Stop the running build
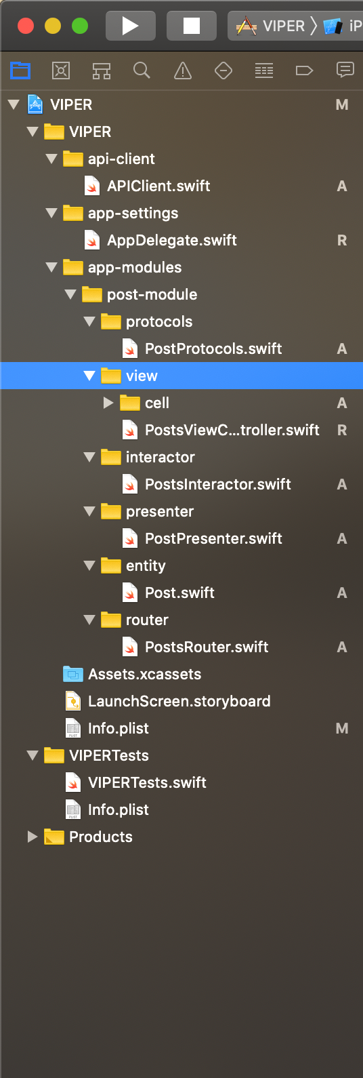Image resolution: width=363 pixels, height=1078 pixels. tap(192, 26)
